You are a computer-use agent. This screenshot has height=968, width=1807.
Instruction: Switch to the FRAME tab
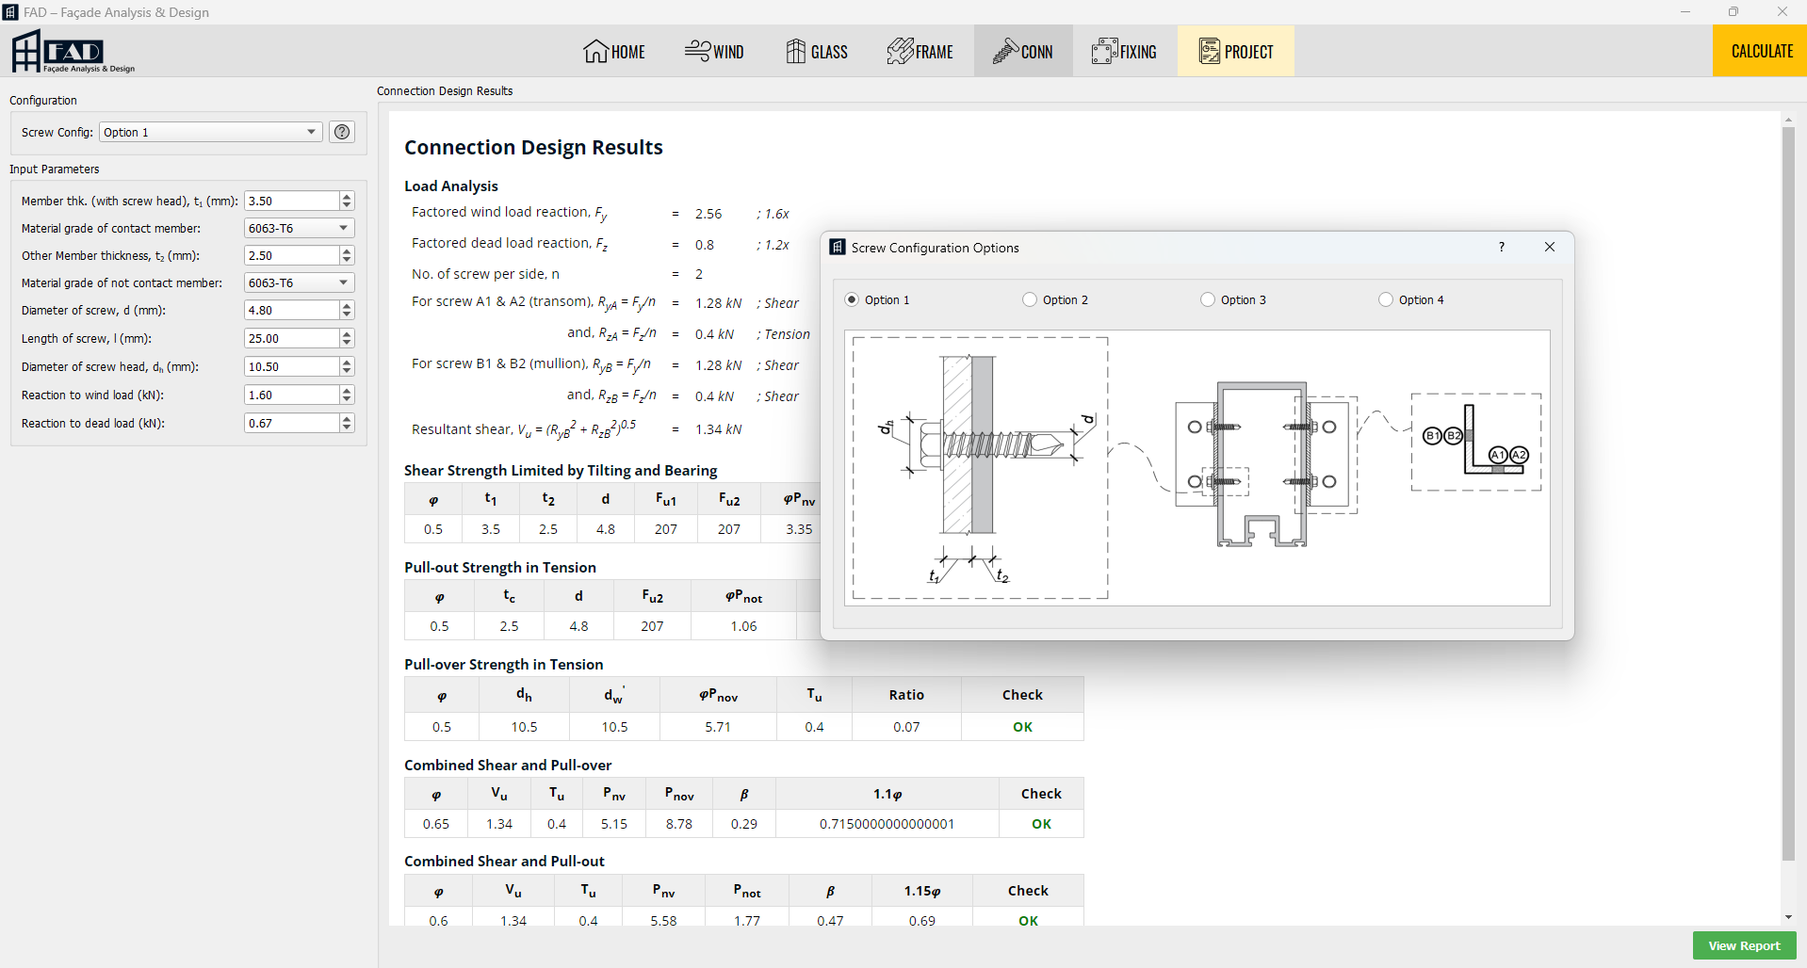[920, 51]
